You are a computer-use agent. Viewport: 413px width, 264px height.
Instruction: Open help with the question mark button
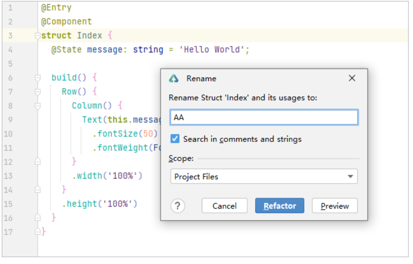(x=178, y=206)
